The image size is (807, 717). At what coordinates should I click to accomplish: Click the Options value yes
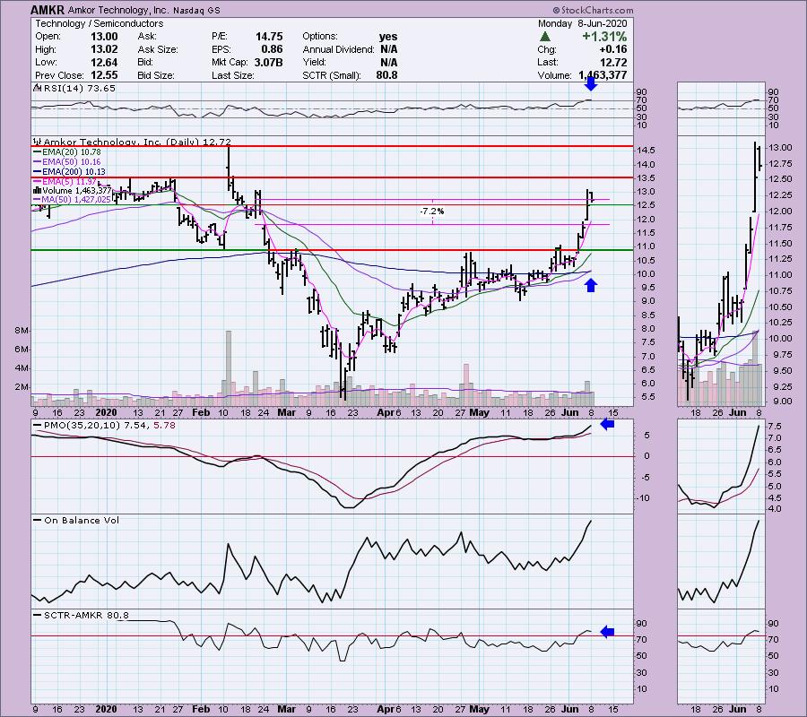coord(388,37)
